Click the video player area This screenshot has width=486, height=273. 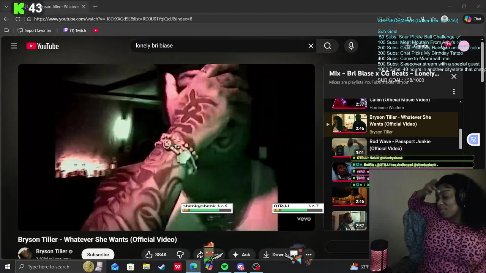(166, 147)
